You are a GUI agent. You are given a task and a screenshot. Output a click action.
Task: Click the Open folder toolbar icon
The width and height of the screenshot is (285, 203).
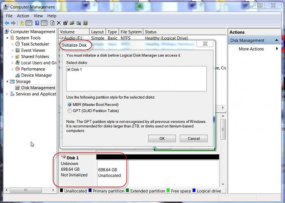click(x=72, y=23)
